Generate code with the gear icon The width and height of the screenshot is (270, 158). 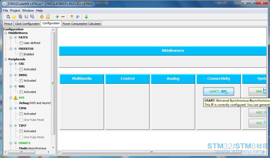42,17
